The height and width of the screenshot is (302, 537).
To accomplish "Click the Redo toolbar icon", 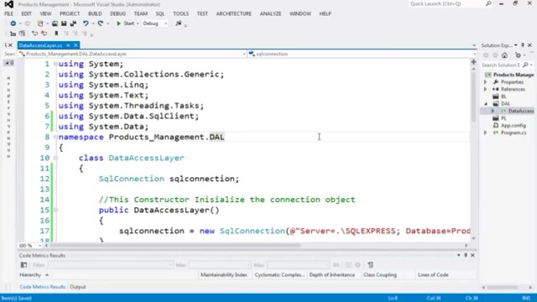I will pyautogui.click(x=101, y=23).
